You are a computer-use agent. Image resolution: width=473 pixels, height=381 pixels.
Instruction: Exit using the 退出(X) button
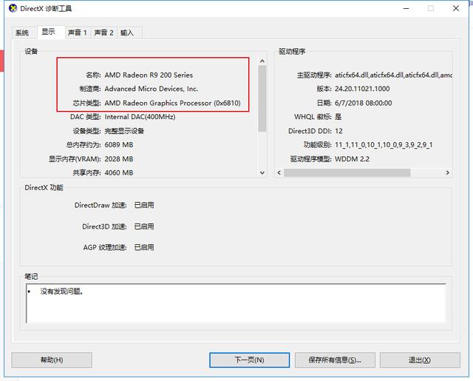tap(420, 360)
